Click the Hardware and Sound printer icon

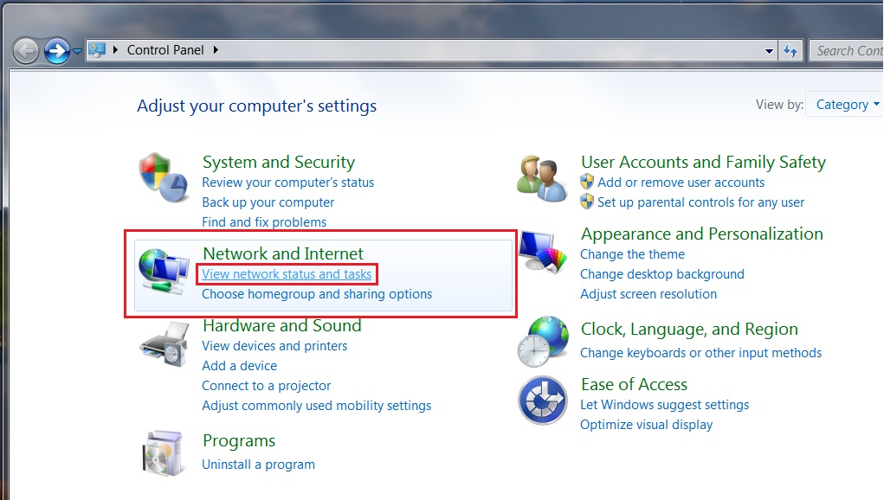(164, 344)
